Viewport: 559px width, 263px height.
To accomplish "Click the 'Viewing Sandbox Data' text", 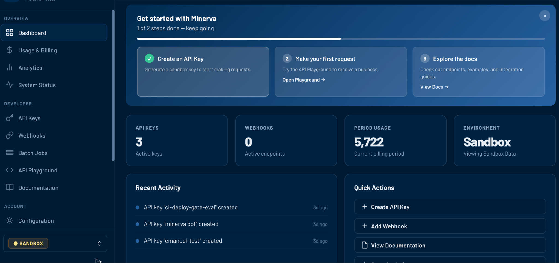I will pyautogui.click(x=489, y=154).
